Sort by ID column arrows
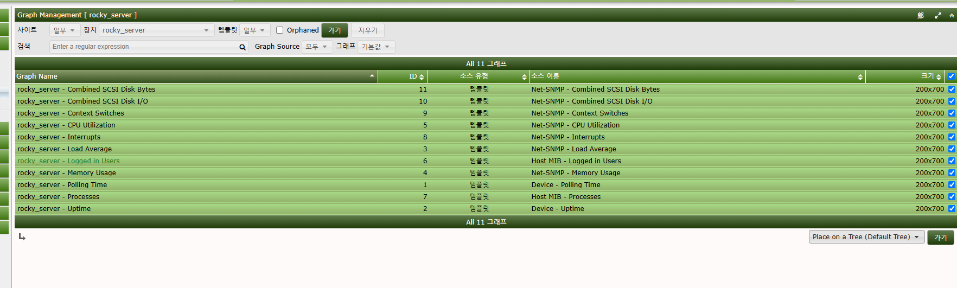The height and width of the screenshot is (288, 957). point(422,77)
